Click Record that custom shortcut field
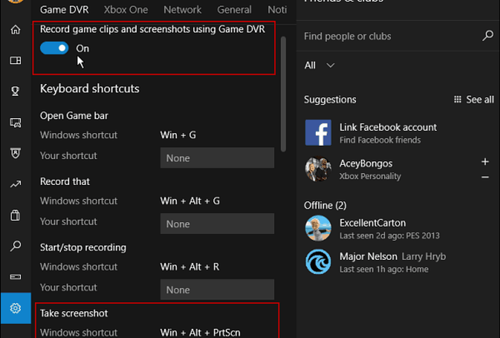The width and height of the screenshot is (500, 338). 217,223
